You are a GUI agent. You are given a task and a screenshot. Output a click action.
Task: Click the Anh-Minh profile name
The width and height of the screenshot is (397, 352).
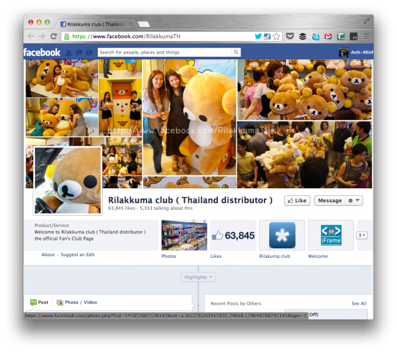362,52
